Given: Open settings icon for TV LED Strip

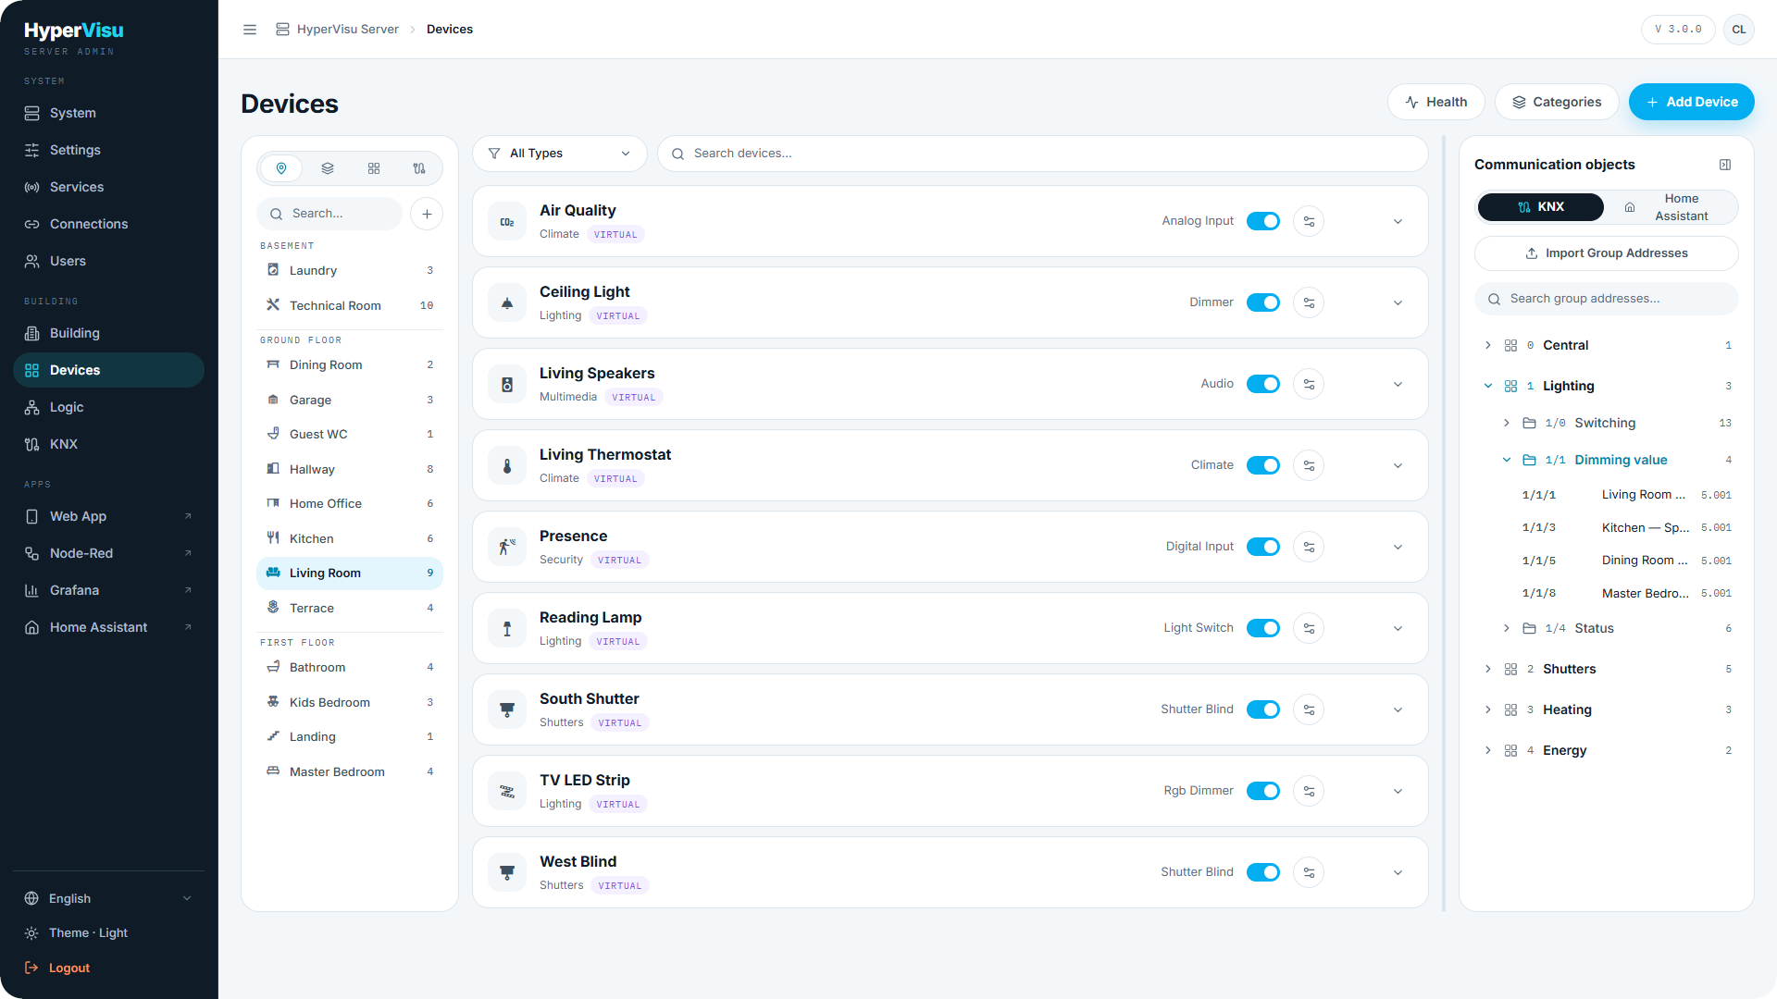Looking at the screenshot, I should coord(1309,791).
